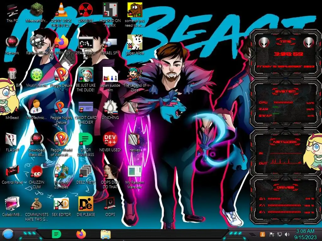Image resolution: width=322 pixels, height=241 pixels.
Task: Open 'some of you need to ac...' icon
Action: (135, 10)
